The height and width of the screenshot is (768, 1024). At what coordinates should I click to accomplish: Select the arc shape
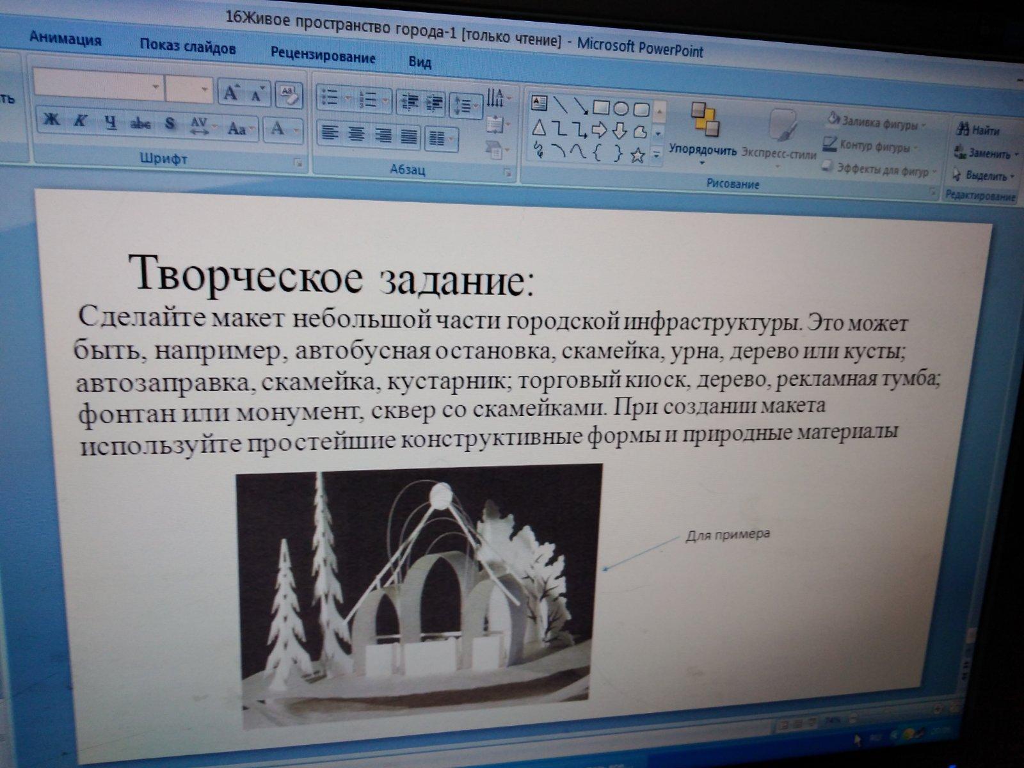click(559, 151)
